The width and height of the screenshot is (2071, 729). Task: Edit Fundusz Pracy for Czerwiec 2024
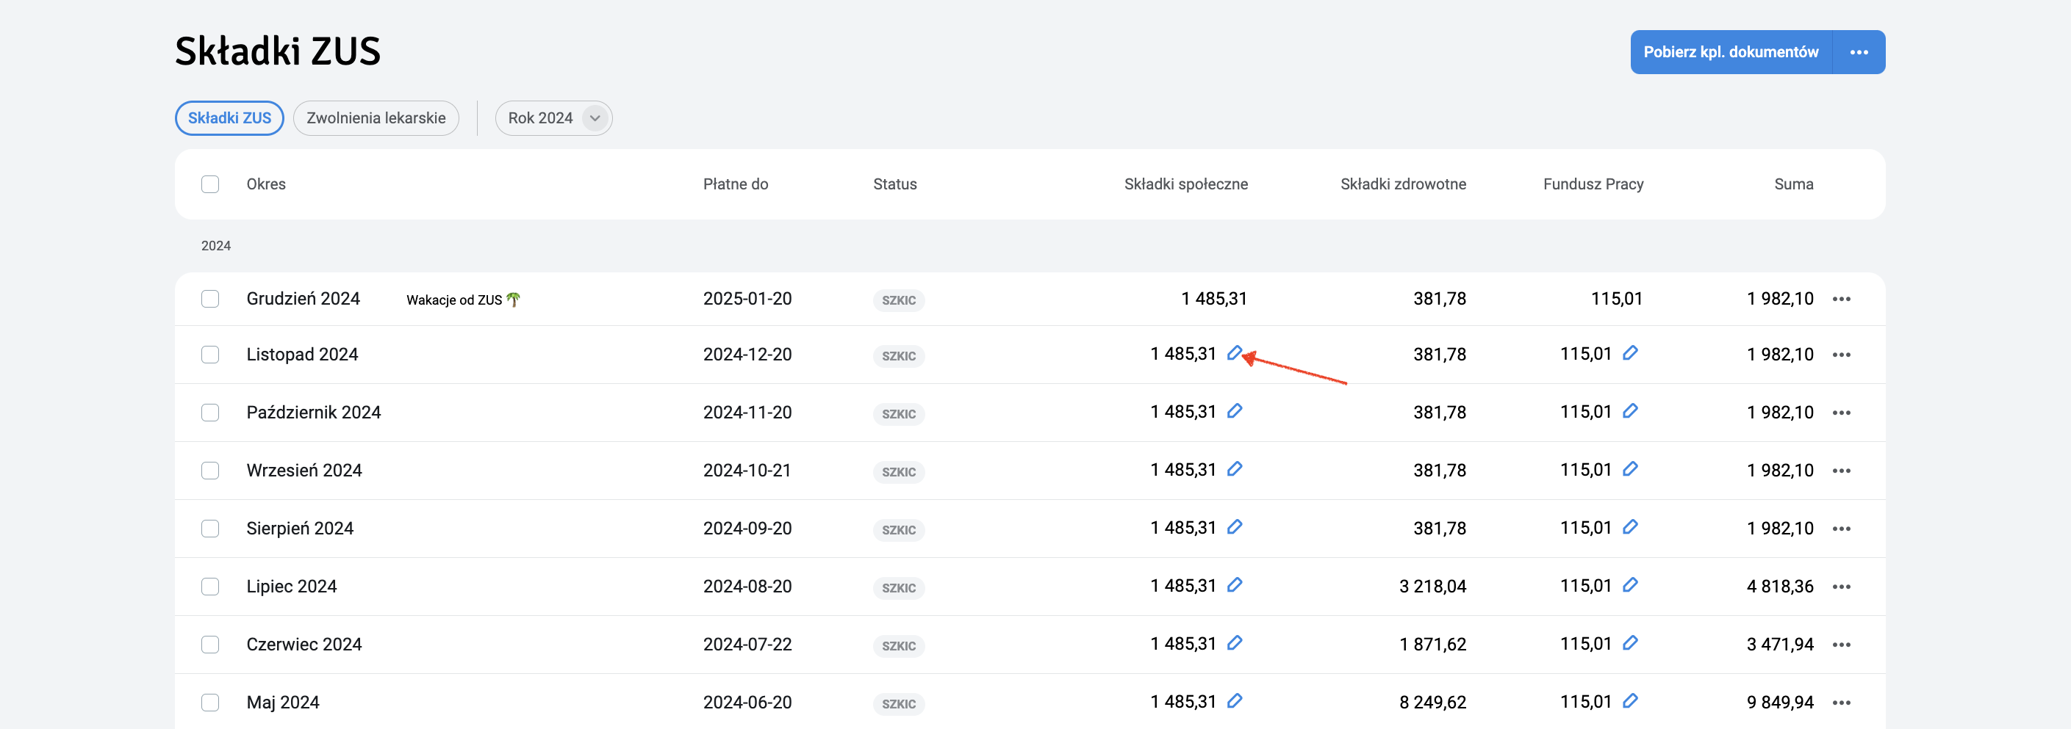tap(1629, 643)
